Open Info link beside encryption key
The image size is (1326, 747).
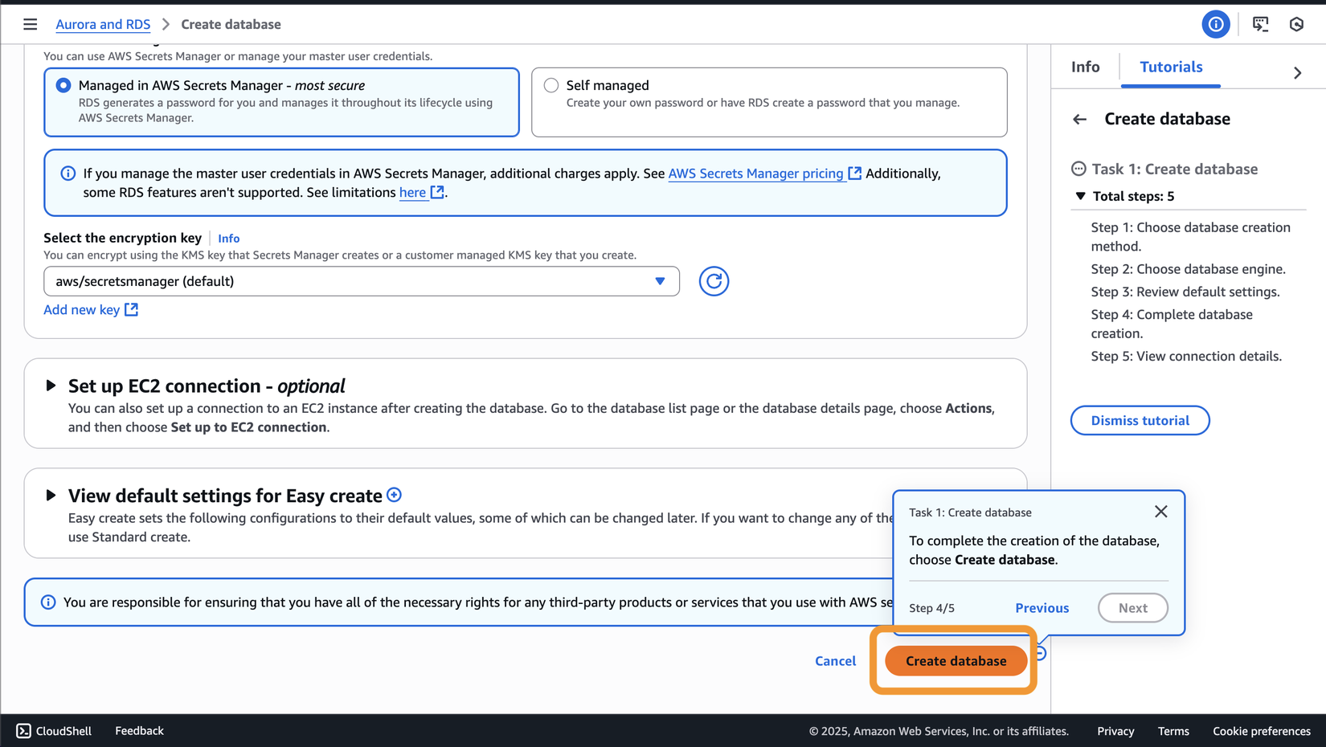click(x=228, y=239)
